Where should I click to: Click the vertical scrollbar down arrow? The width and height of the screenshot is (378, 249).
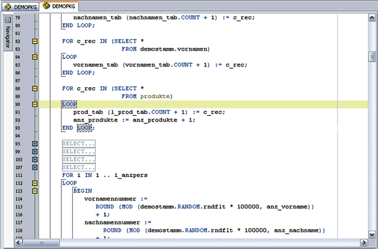(372, 235)
